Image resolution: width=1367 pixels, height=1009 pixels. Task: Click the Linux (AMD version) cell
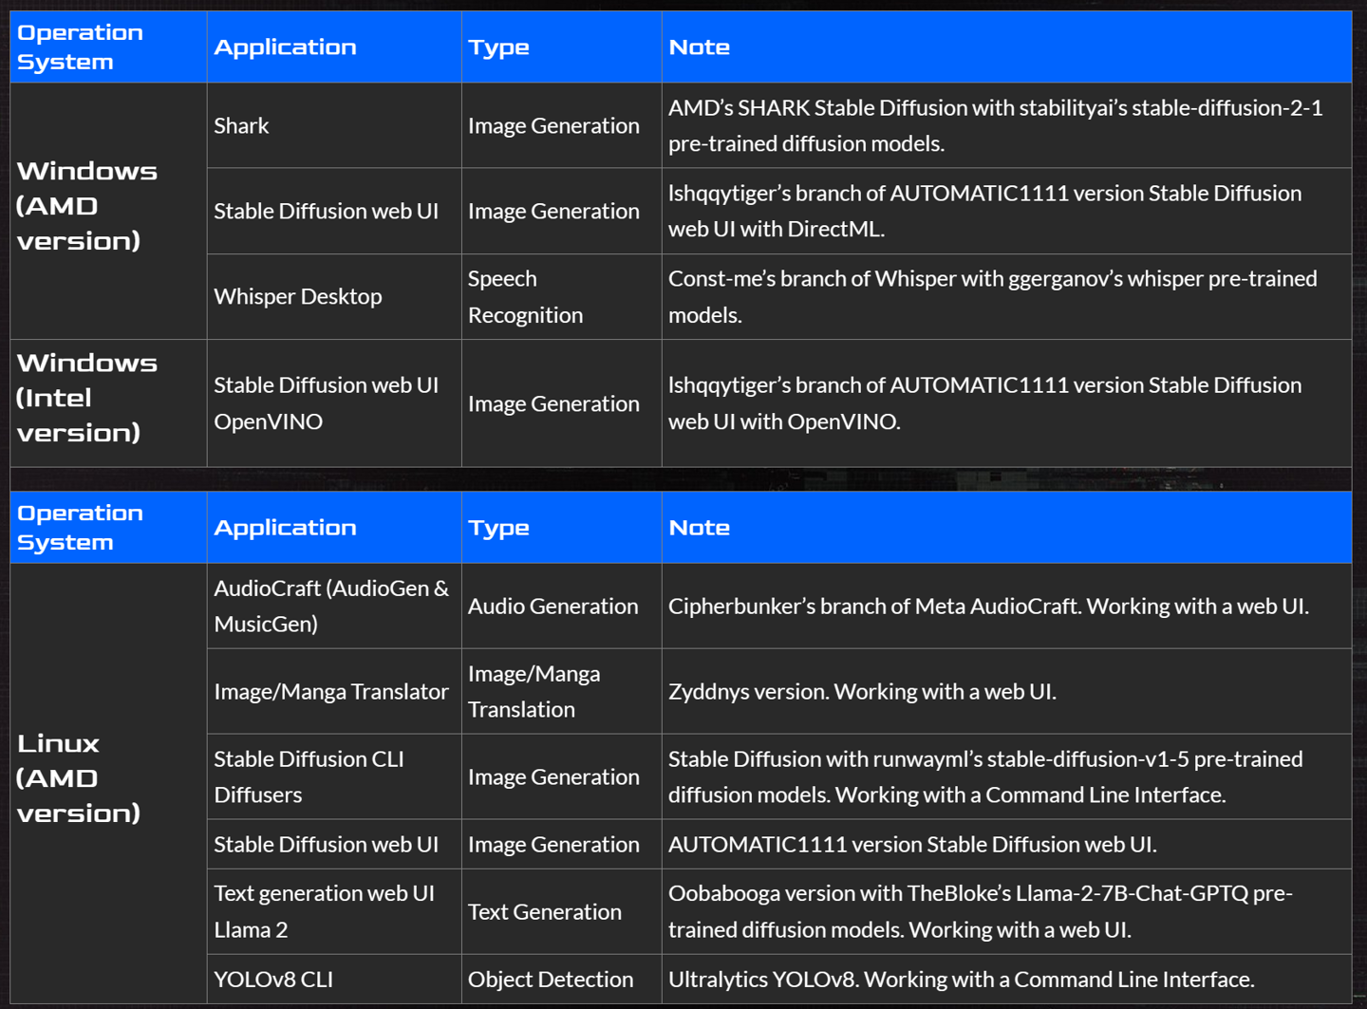click(108, 783)
